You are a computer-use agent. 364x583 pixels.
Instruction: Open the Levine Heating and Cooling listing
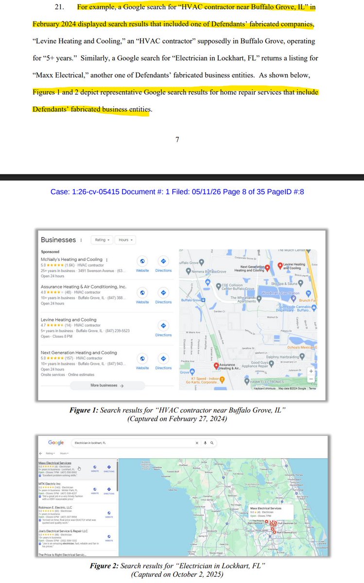click(69, 320)
